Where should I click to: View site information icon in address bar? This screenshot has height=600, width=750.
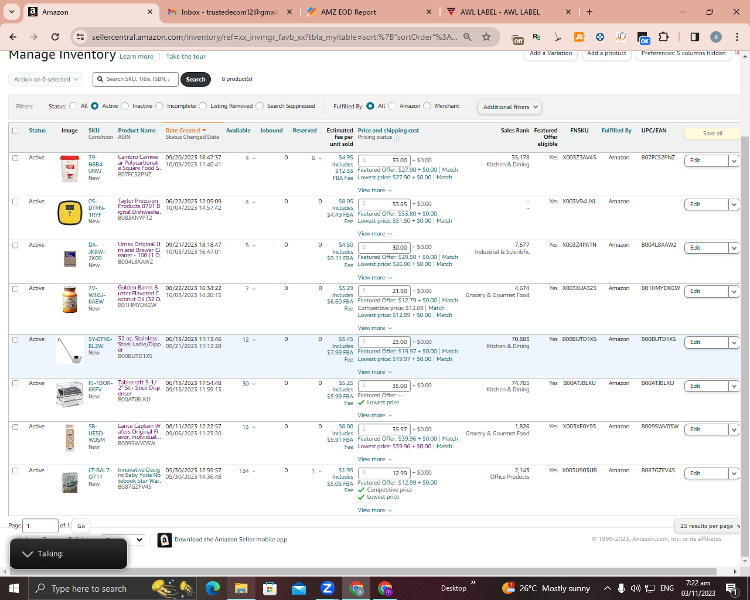80,37
